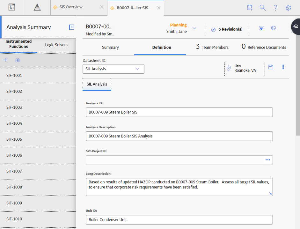Open the help question mark
This screenshot has width=300, height=229.
[275, 8]
